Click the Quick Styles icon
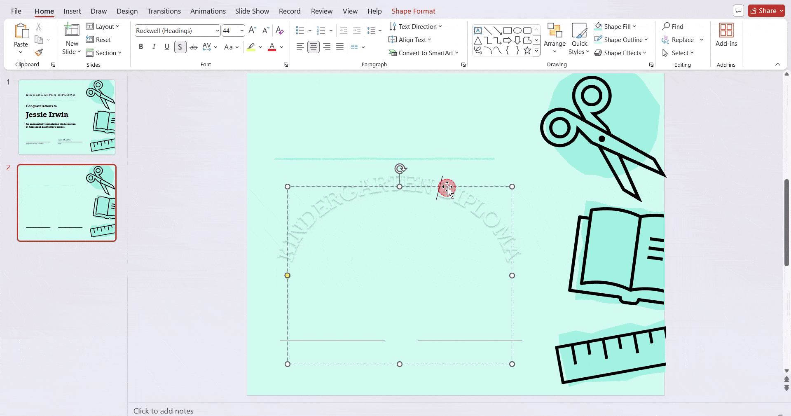Image resolution: width=791 pixels, height=416 pixels. (x=579, y=39)
